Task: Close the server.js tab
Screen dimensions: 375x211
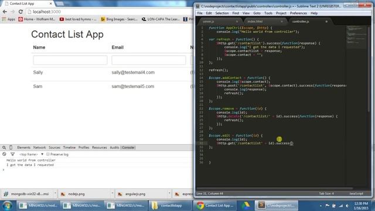Action: [237, 22]
